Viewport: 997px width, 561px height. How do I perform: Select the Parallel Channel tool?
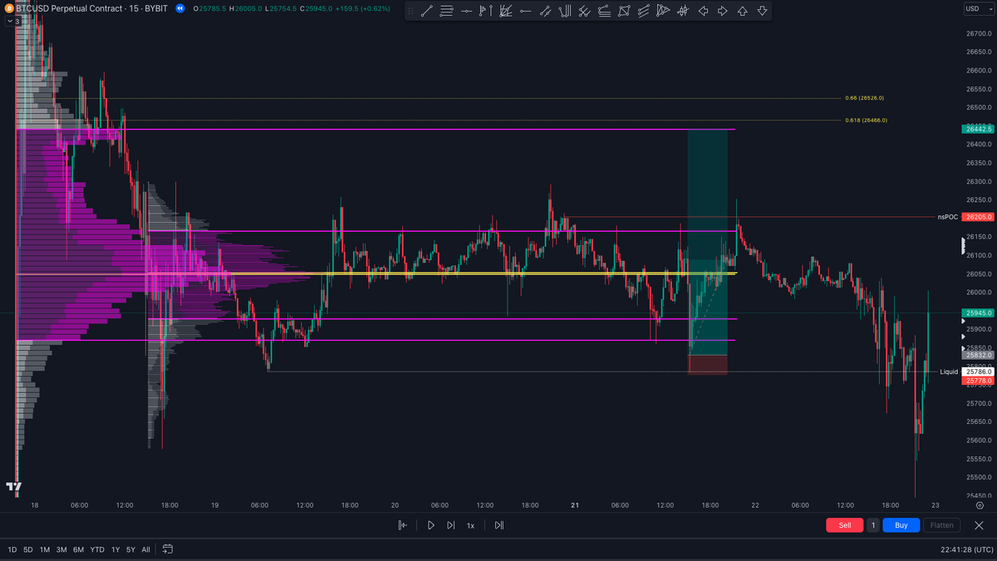click(584, 11)
